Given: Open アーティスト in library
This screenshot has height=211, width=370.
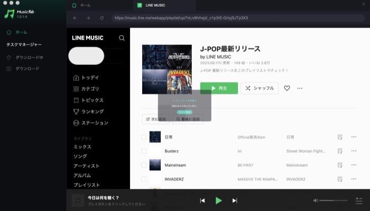Looking at the screenshot, I should (x=86, y=166).
